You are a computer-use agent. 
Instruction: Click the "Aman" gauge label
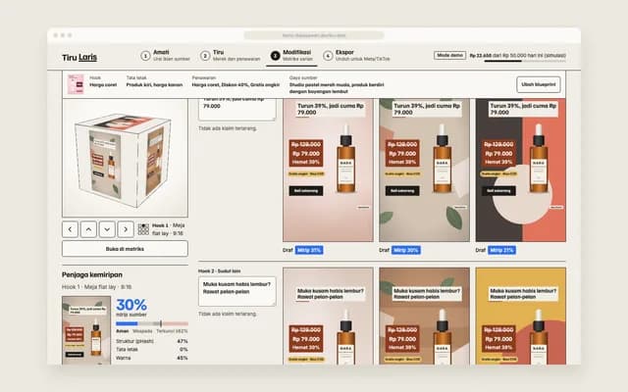122,331
